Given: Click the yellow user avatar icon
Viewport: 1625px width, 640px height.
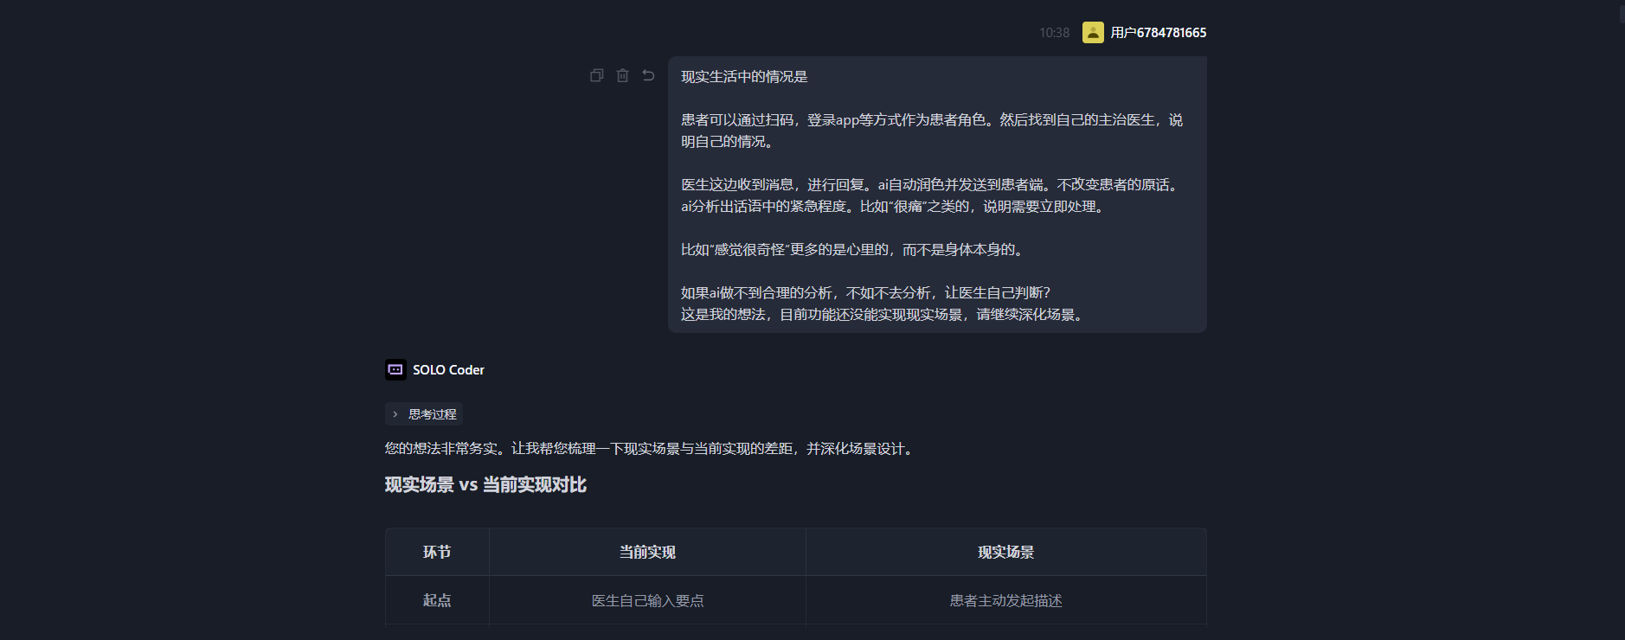Looking at the screenshot, I should tap(1093, 32).
